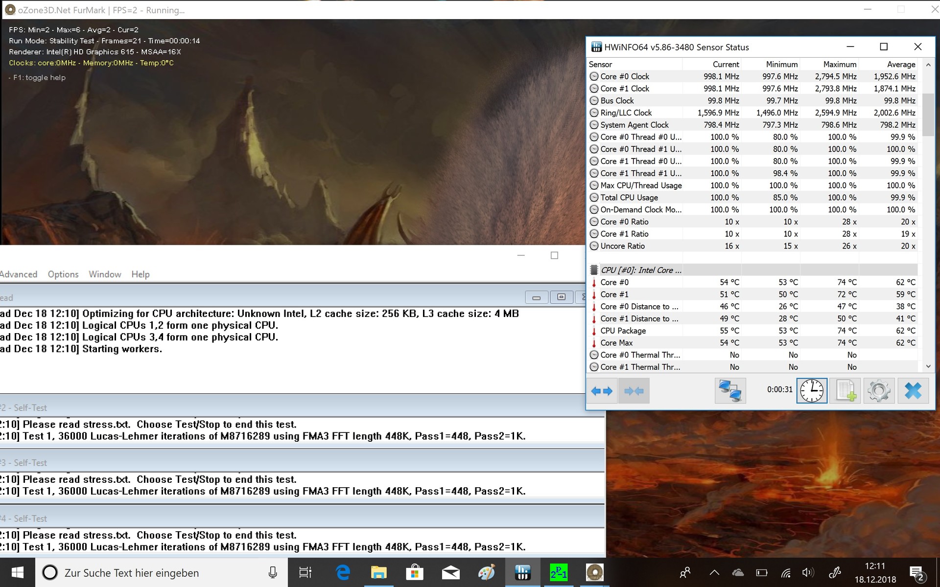Reset sensor timer with clock icon

coord(812,391)
